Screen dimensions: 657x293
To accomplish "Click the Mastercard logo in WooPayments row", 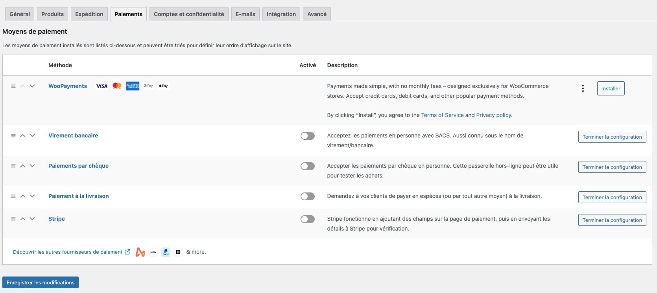I will click(117, 86).
